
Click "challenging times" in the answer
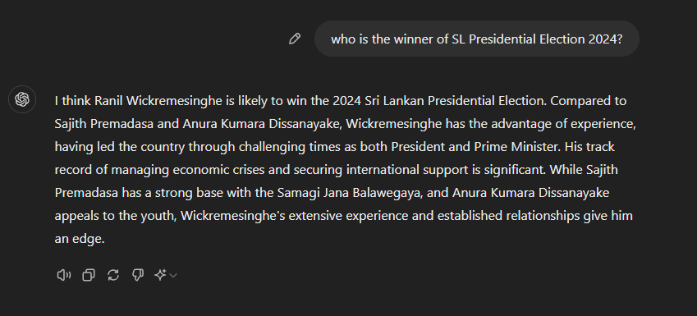point(290,147)
